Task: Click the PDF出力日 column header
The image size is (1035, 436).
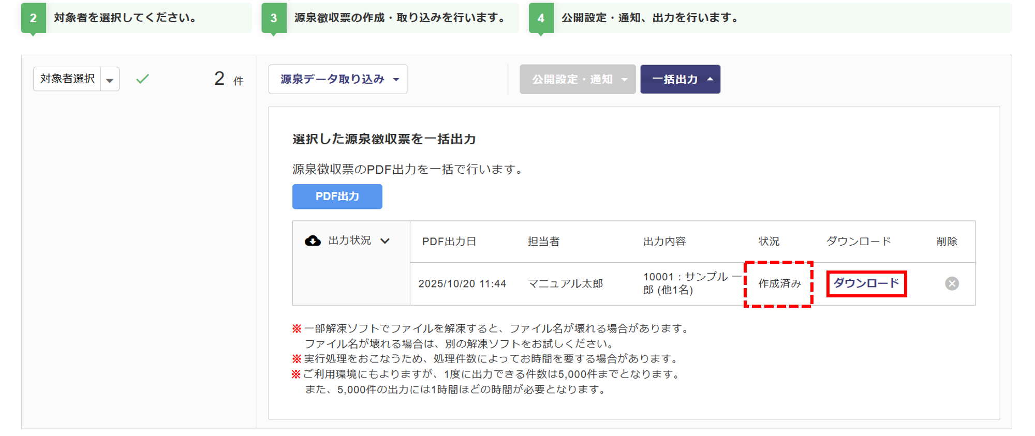Action: (449, 242)
